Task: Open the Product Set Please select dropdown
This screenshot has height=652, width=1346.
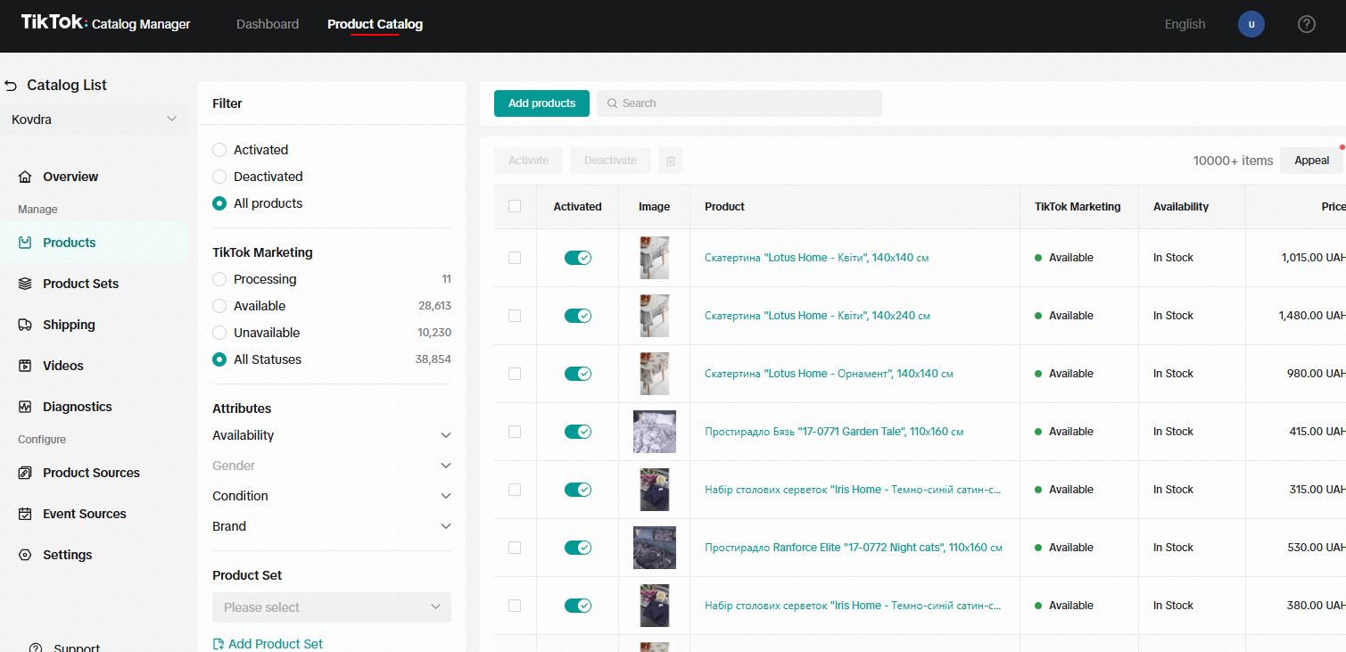Action: [332, 607]
